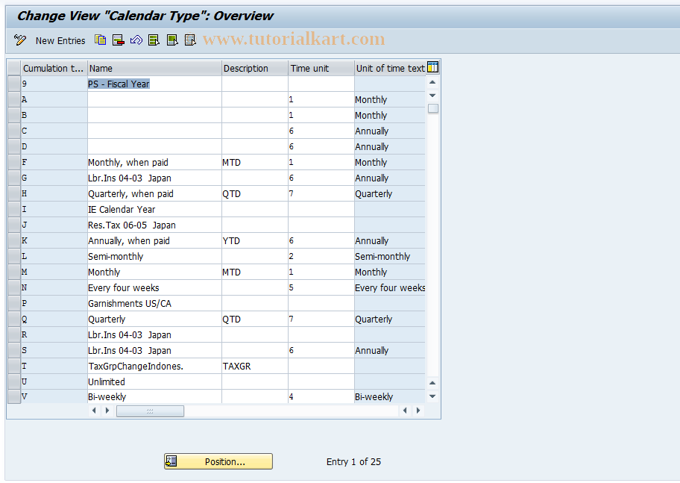This screenshot has height=483, width=680.
Task: Select the row selector for entry V
Action: pos(14,396)
